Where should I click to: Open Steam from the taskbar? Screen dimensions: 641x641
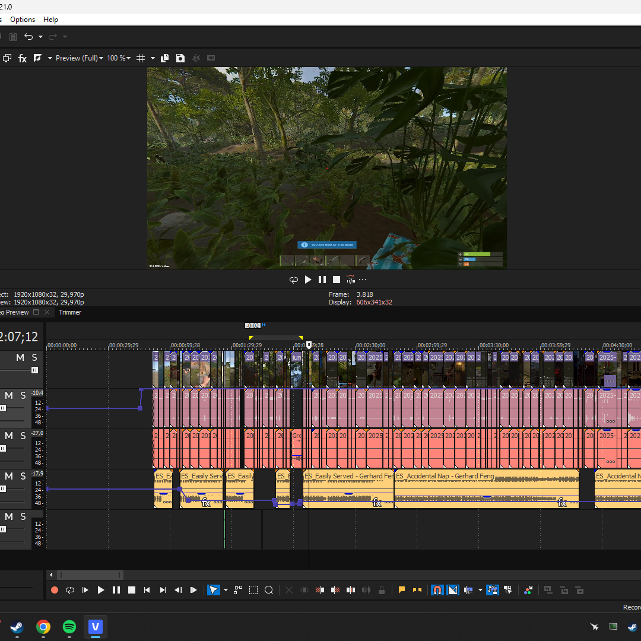pyautogui.click(x=17, y=627)
